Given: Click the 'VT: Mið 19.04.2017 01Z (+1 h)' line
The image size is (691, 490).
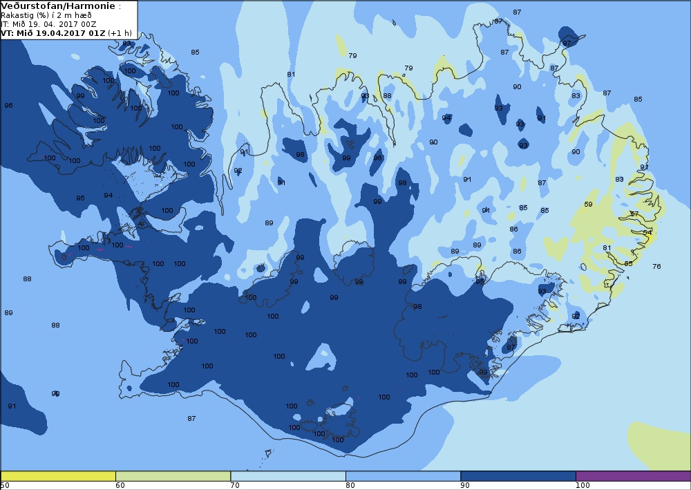Looking at the screenshot, I should [x=66, y=33].
